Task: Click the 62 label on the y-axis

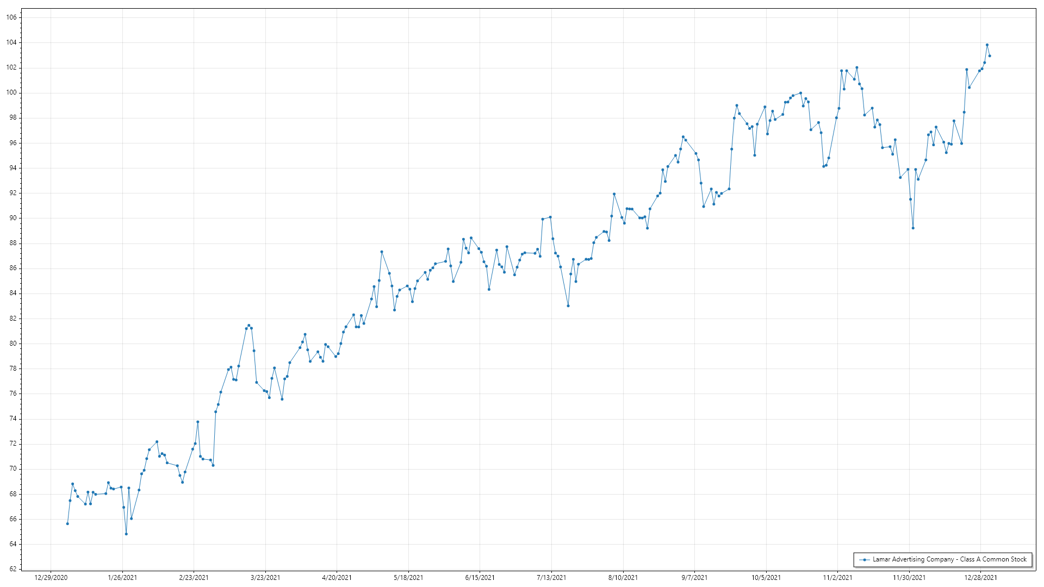Action: (13, 569)
